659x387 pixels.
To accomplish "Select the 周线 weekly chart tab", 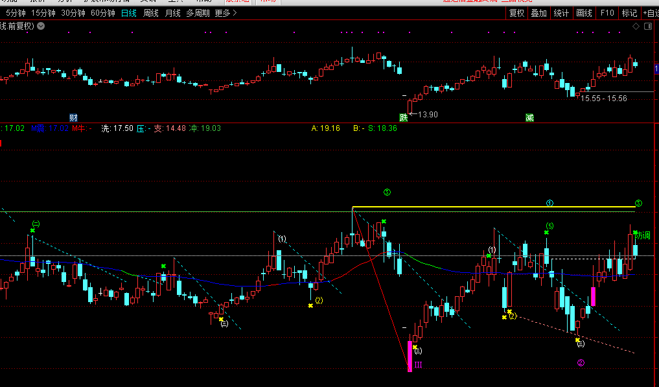I will pyautogui.click(x=150, y=13).
